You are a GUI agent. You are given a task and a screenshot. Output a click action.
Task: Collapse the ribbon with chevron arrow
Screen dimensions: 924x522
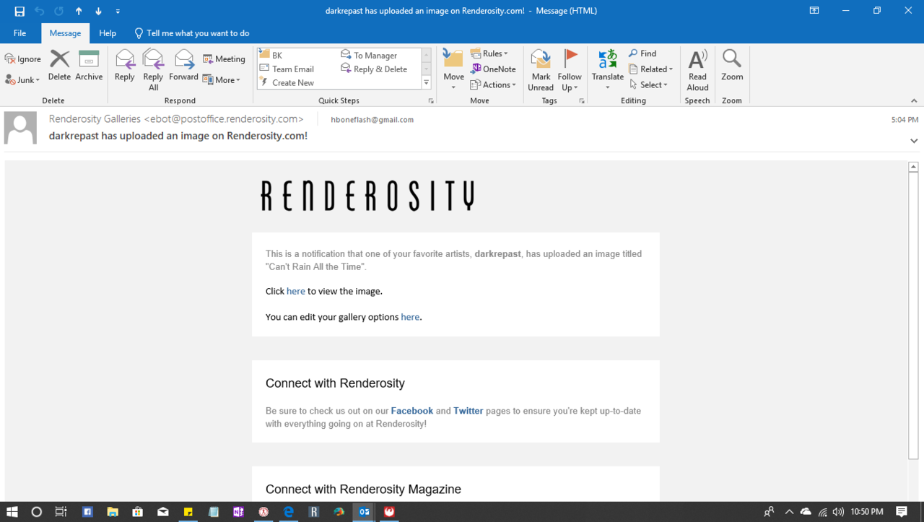point(914,101)
